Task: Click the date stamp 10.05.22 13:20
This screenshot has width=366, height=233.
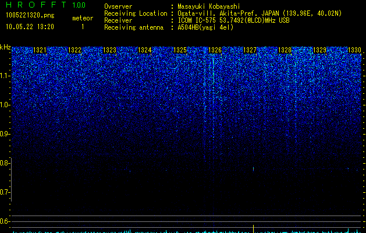Action: pos(30,27)
